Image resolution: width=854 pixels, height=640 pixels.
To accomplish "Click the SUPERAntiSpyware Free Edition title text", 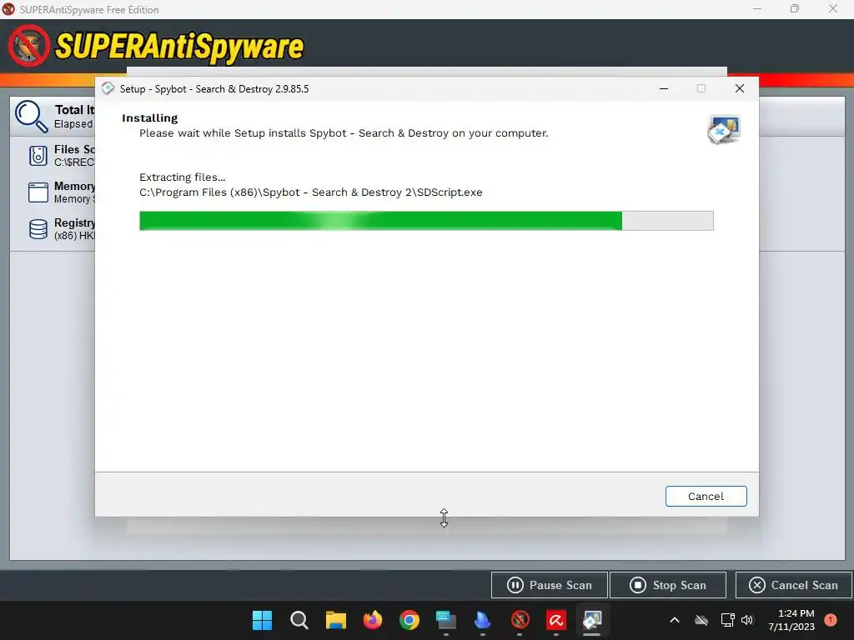I will click(x=89, y=10).
